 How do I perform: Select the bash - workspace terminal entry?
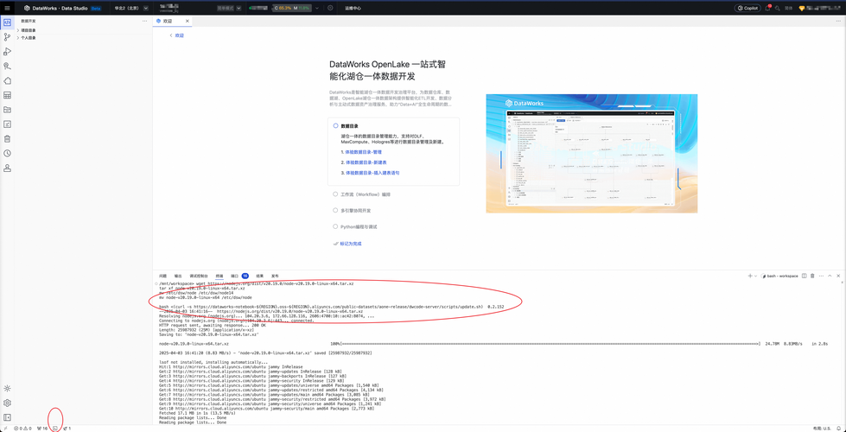[780, 276]
